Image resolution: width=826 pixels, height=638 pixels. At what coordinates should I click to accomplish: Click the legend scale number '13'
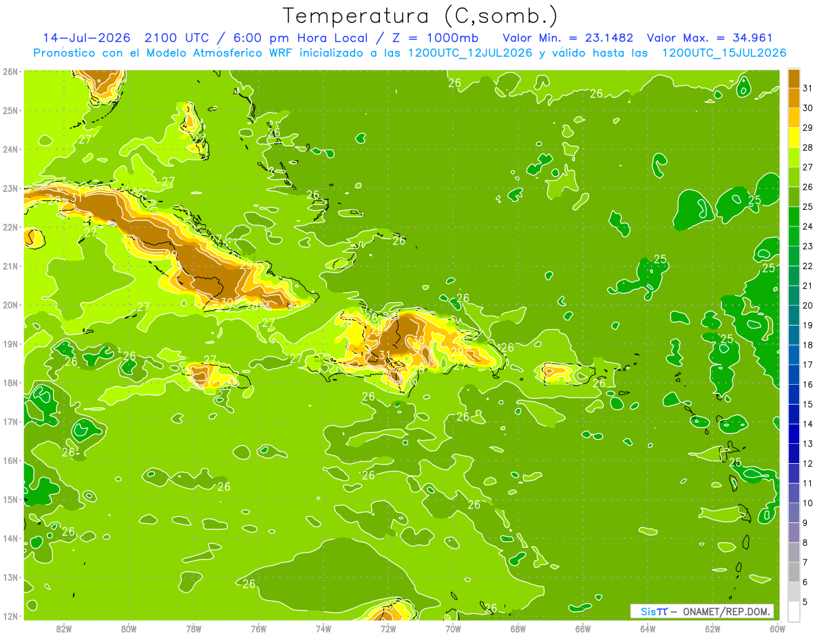(x=807, y=444)
